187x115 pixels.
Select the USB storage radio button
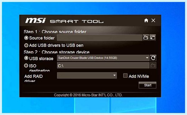pyautogui.click(x=26, y=58)
